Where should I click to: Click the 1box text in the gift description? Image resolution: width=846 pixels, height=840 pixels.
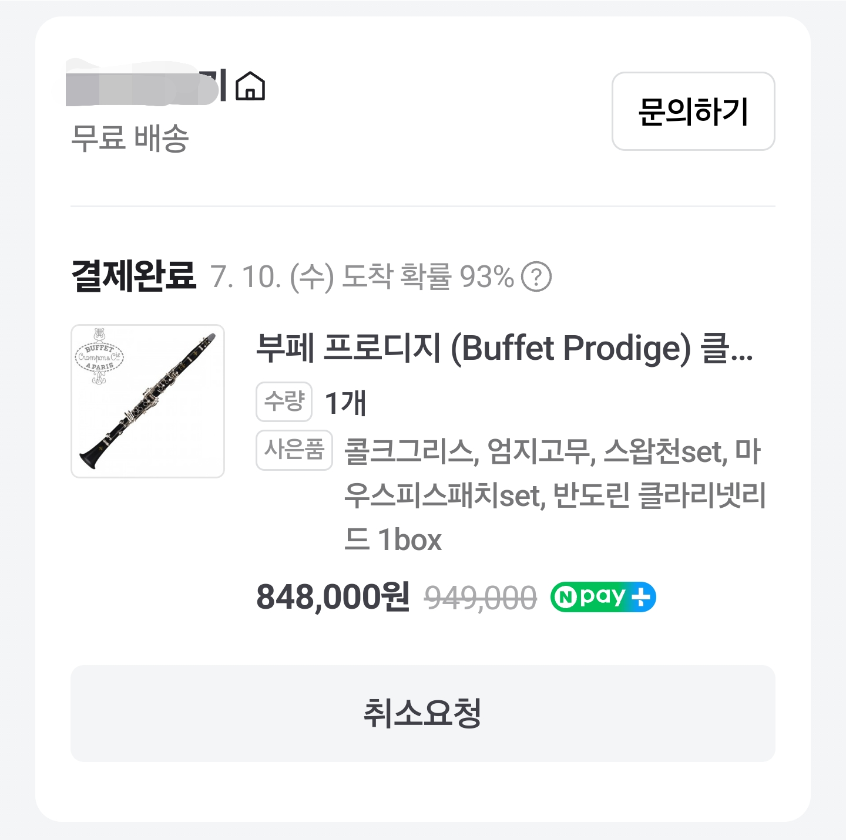click(409, 539)
